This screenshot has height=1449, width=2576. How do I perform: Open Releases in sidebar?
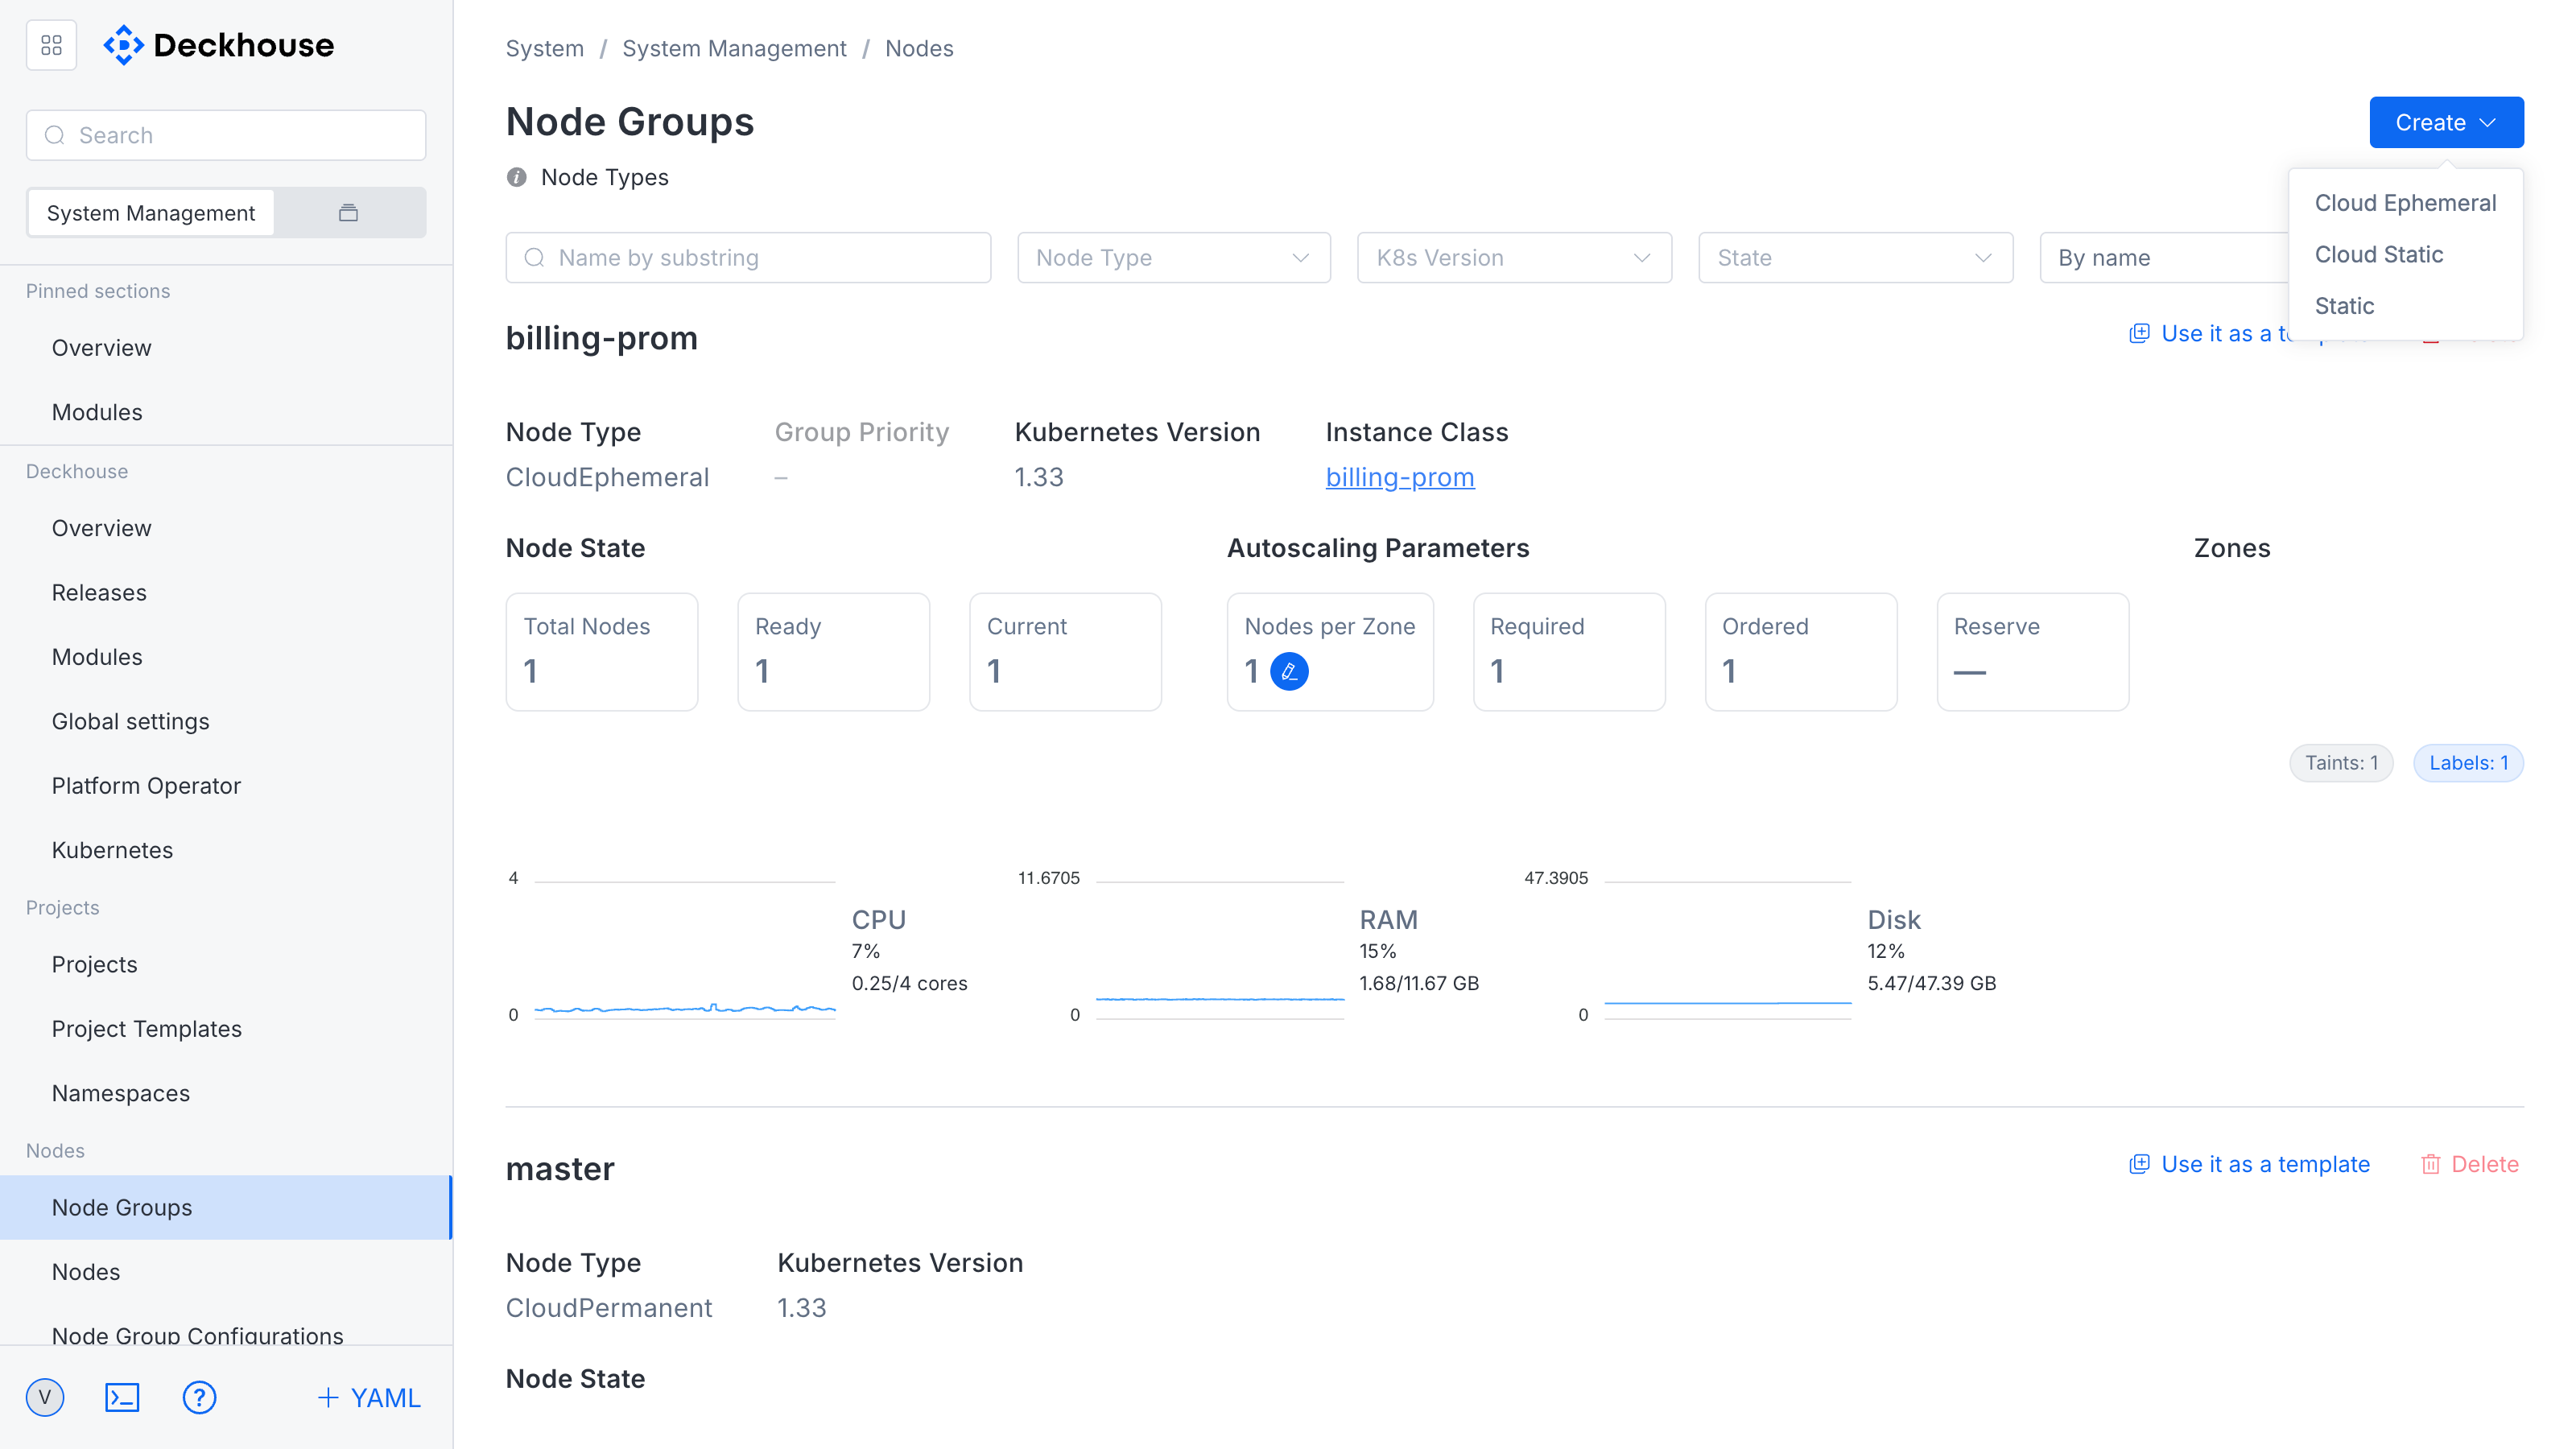click(226, 592)
